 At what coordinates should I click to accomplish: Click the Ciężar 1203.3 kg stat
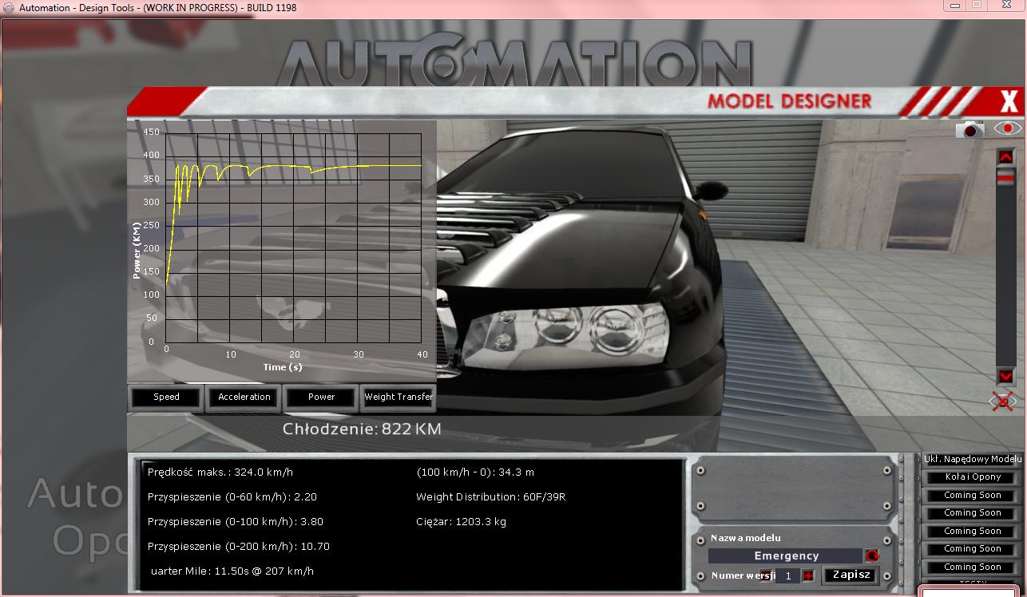(x=461, y=521)
